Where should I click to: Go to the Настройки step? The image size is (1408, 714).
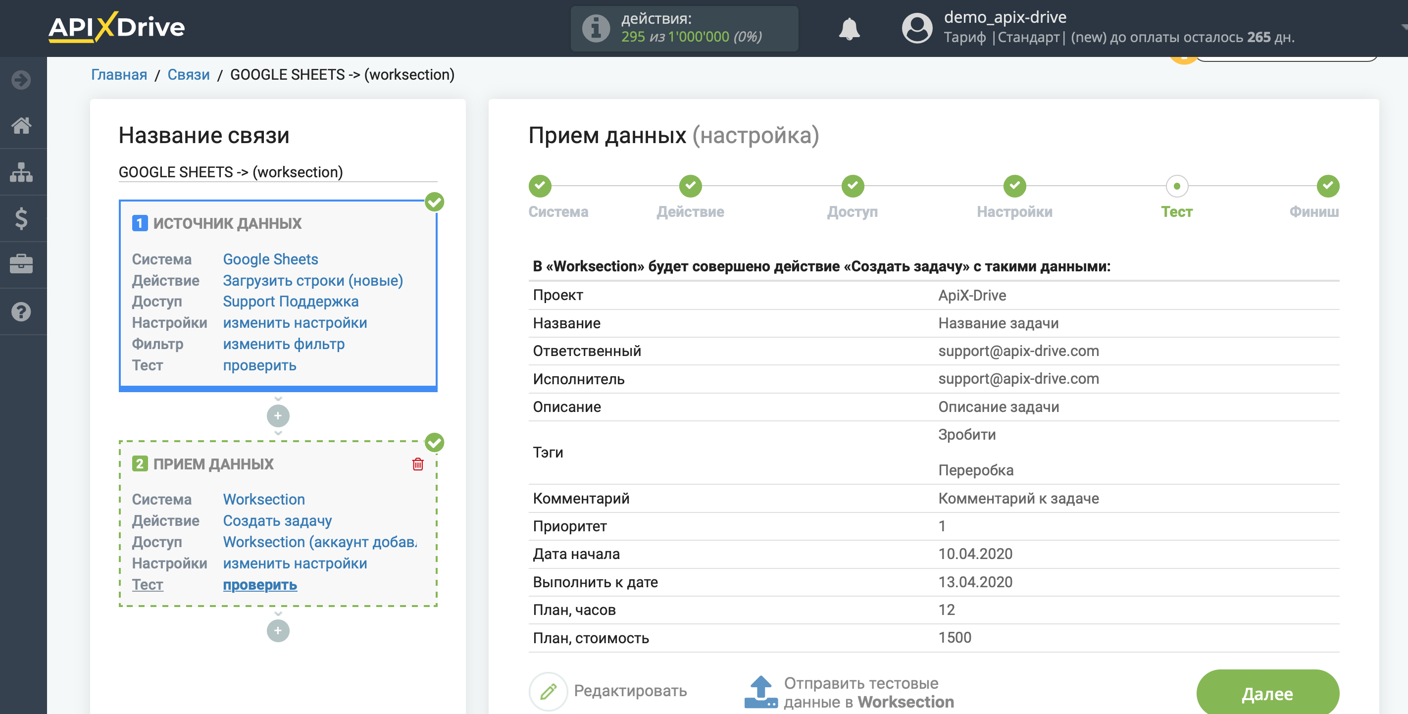coord(1014,187)
